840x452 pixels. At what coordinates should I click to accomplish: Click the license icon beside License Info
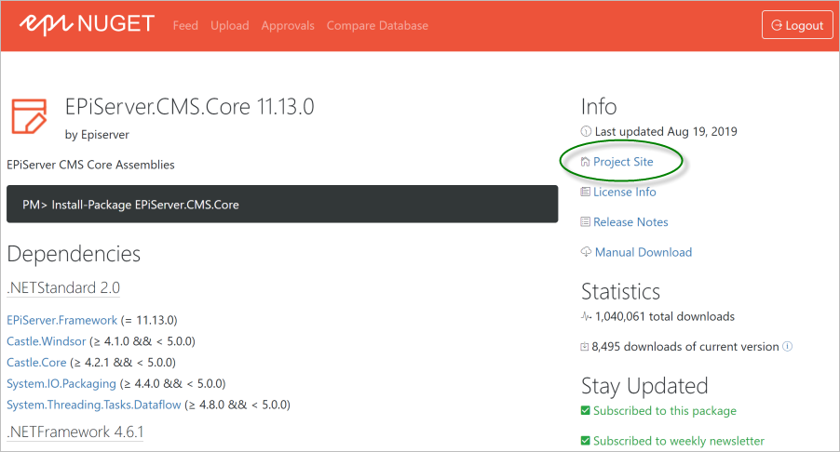[586, 193]
